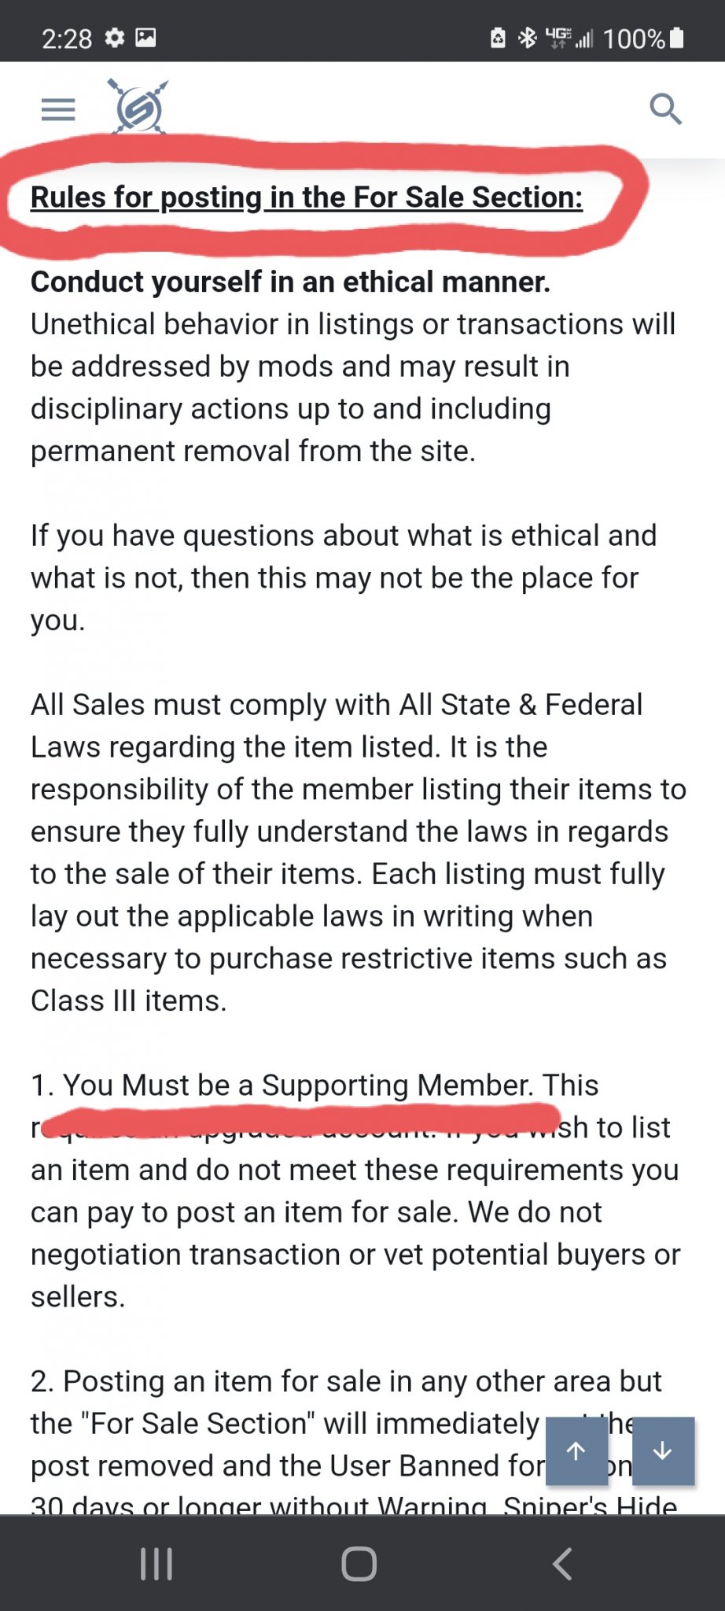Screen dimensions: 725x1611
Task: Tap the recycle battery saver status icon
Action: 498,38
